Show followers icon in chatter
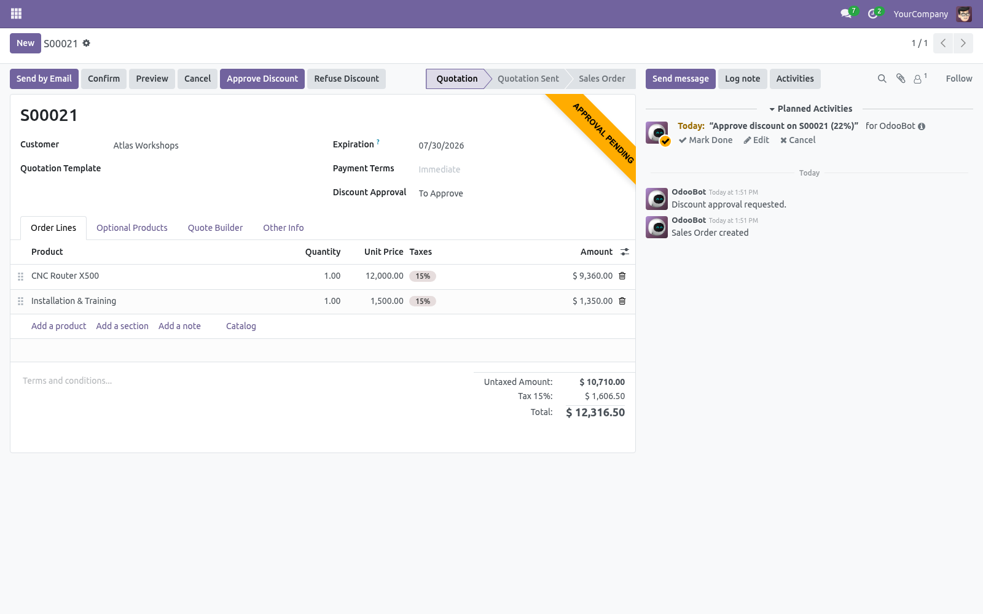This screenshot has height=614, width=983. (x=920, y=78)
